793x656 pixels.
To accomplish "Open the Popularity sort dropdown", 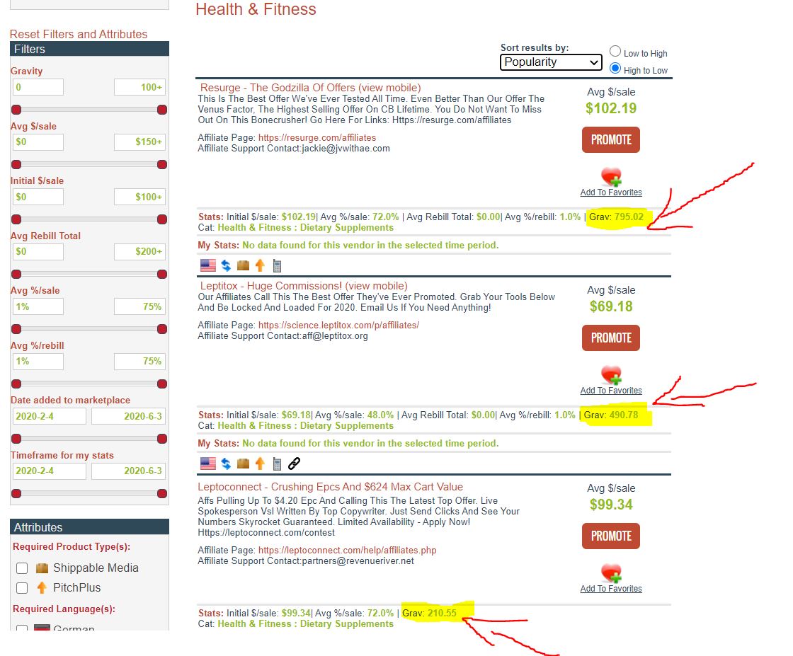I will coord(550,62).
